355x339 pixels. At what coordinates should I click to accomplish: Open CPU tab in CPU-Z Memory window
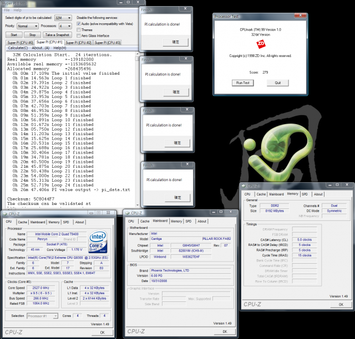(247, 194)
